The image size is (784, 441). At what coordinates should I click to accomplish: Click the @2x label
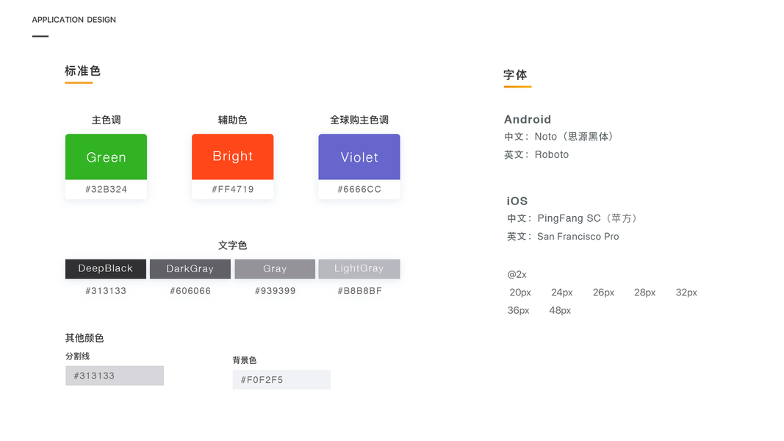[517, 274]
